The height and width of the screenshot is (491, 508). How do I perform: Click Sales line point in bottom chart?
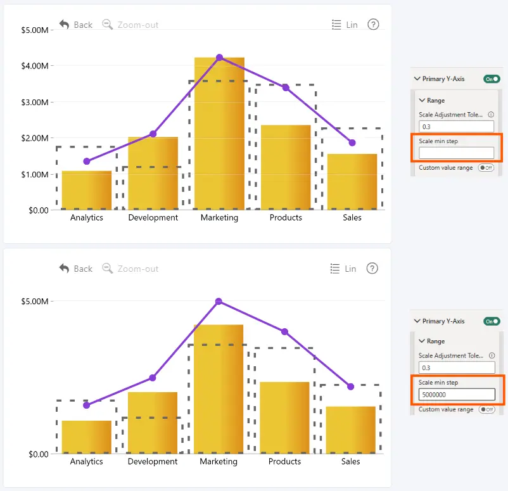350,386
